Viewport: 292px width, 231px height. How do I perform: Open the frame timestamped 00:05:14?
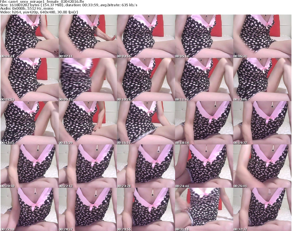[x=204, y=36]
